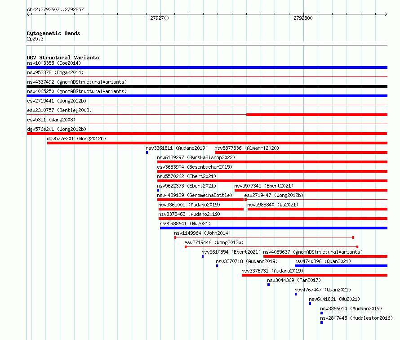Click nsv4740896 (Quan2021) label
400x340 pixels.
click(x=323, y=261)
